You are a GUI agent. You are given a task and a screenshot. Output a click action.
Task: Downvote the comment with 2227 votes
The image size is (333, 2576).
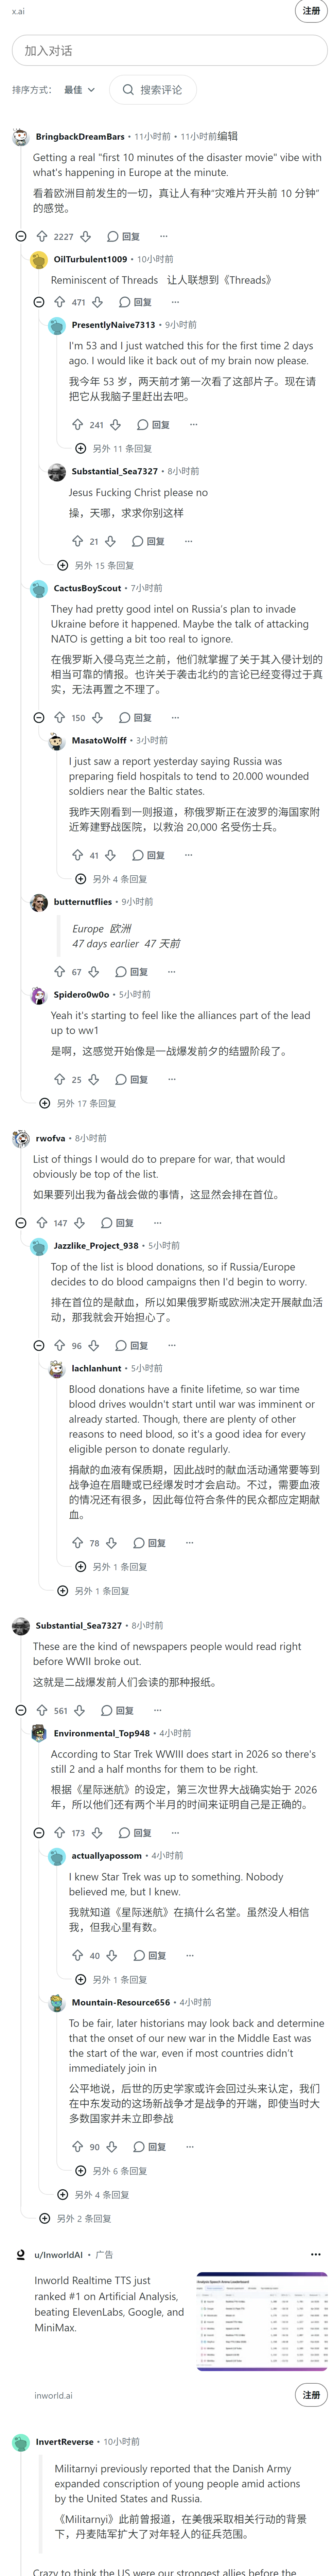[x=86, y=237]
